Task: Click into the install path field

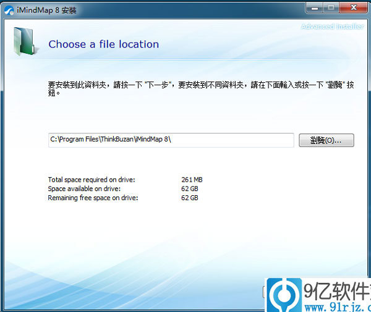Action: point(171,140)
